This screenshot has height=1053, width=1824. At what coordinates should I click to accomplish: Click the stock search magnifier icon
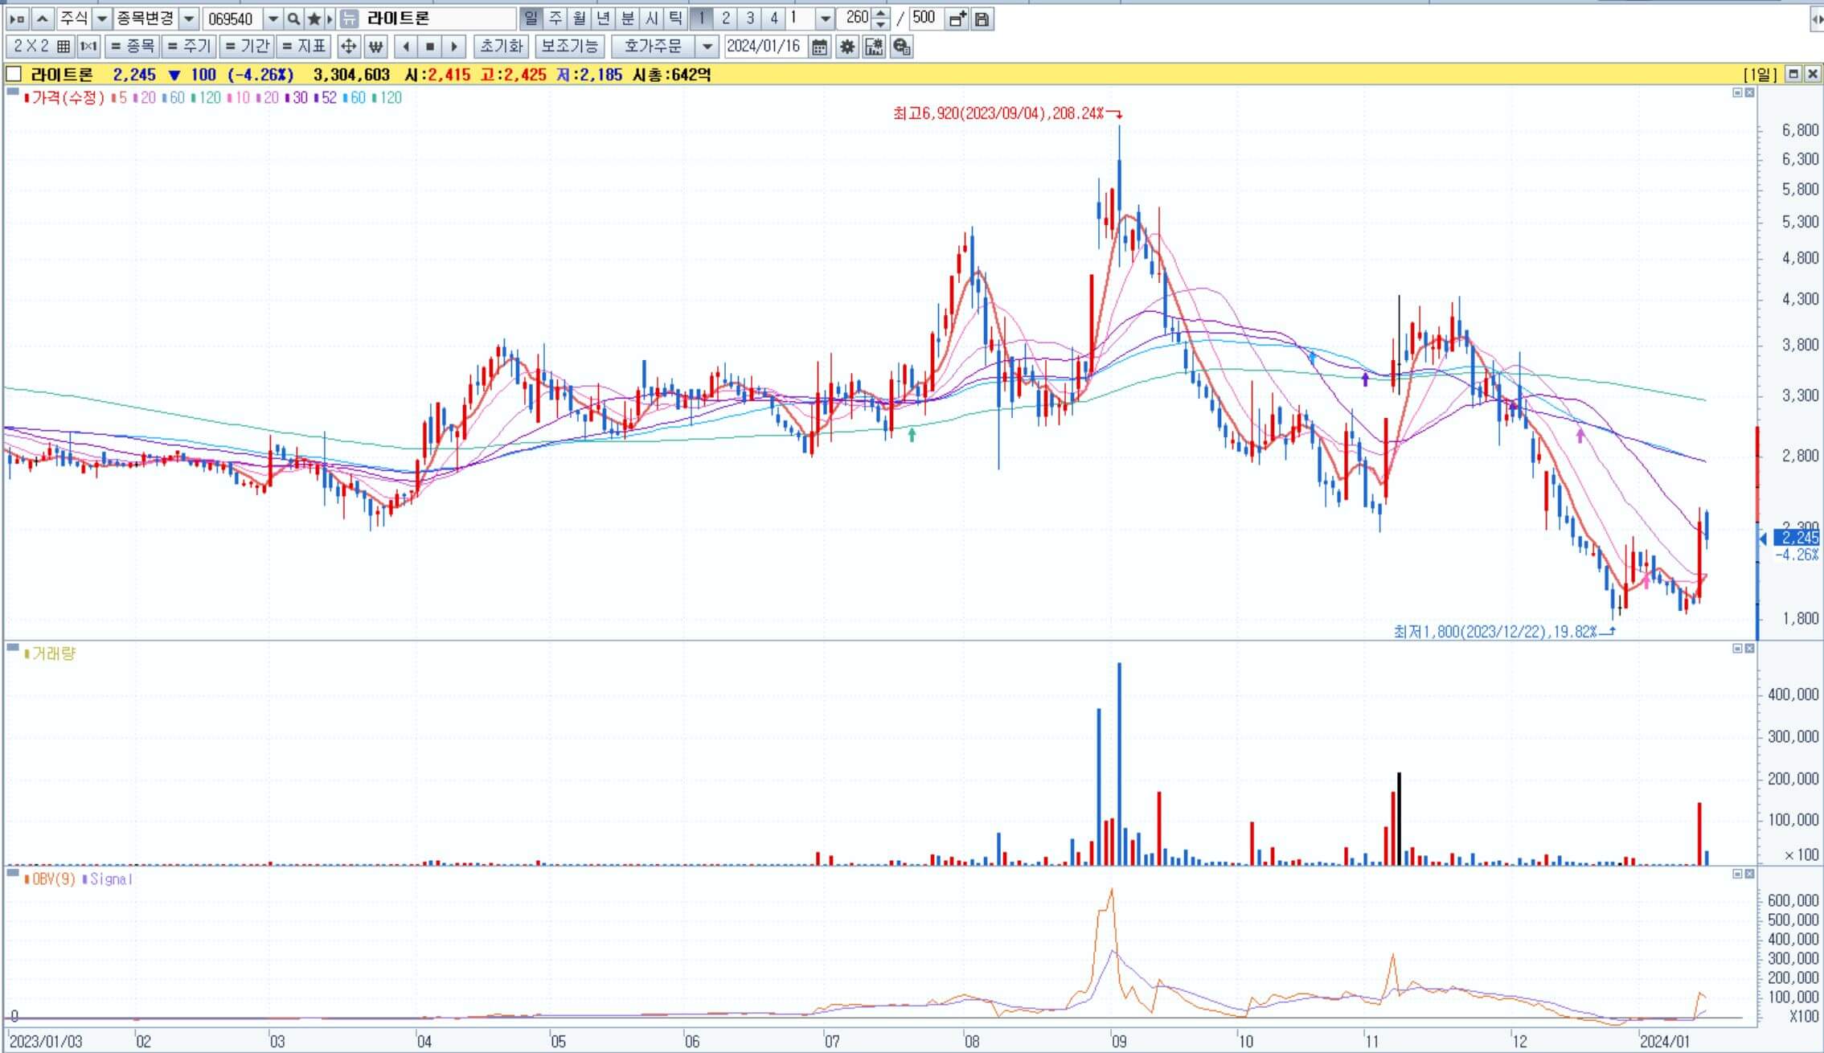(x=293, y=18)
